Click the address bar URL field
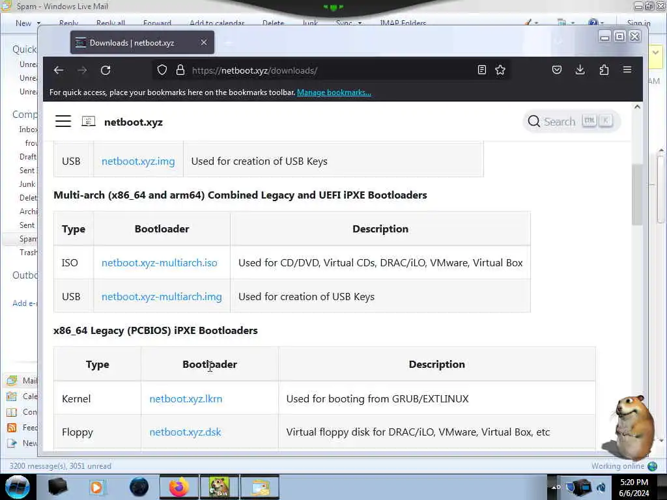Screen dimensions: 667x500 click(332, 70)
